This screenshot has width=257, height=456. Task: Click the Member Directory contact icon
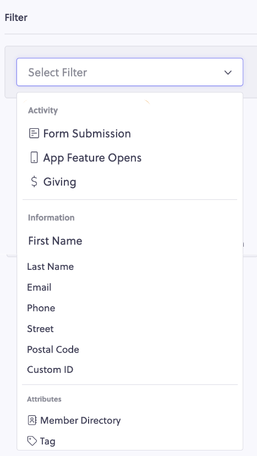(32, 420)
